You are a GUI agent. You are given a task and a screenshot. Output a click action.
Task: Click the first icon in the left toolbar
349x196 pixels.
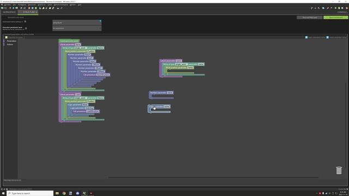click(x=2, y=8)
